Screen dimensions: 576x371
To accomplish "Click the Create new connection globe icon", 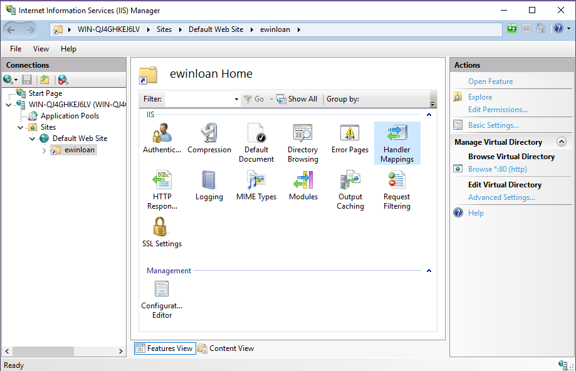I will [x=8, y=80].
